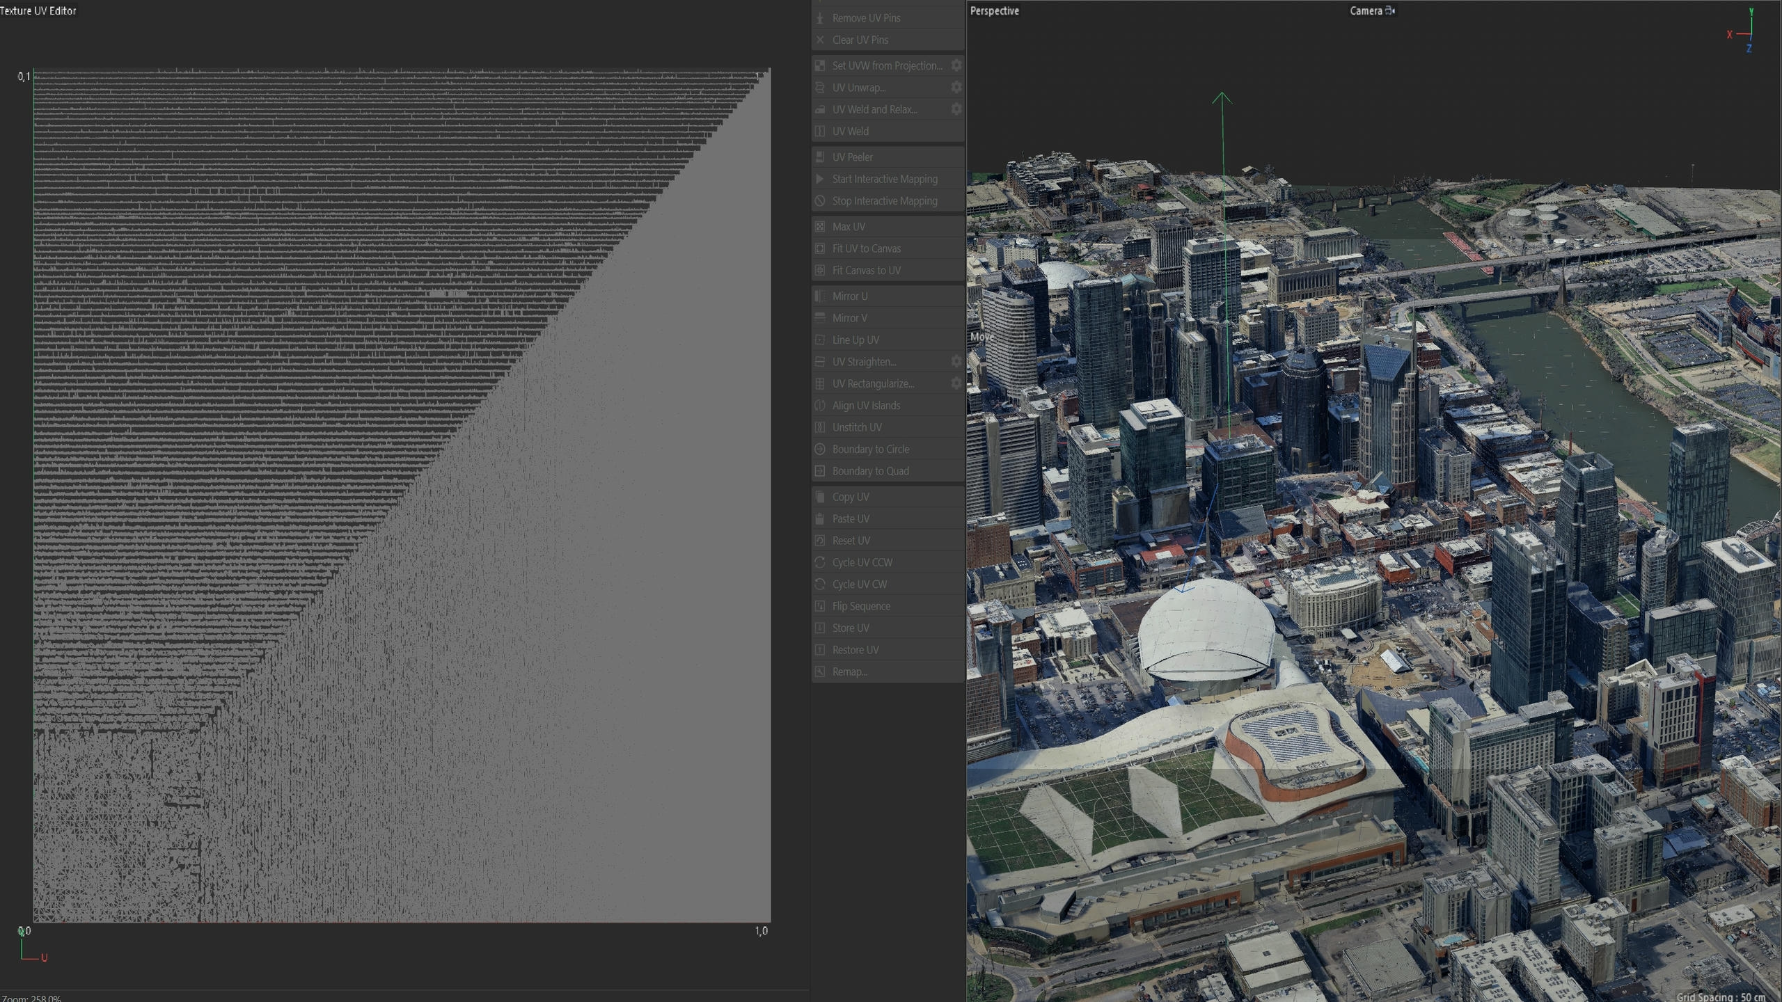The height and width of the screenshot is (1002, 1782).
Task: Click the plain UV Weld command
Action: click(x=888, y=132)
